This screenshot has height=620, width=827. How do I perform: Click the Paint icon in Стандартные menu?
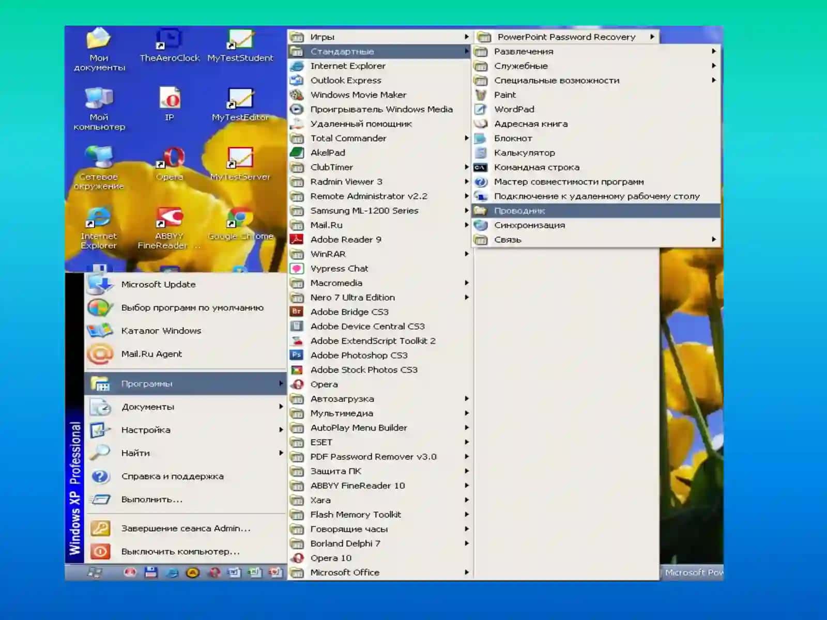(481, 95)
